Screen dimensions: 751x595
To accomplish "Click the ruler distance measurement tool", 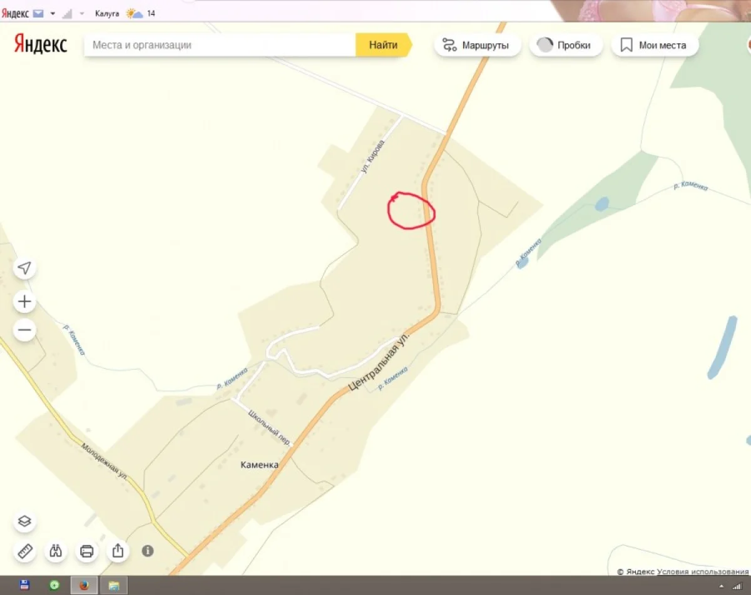I will [25, 551].
